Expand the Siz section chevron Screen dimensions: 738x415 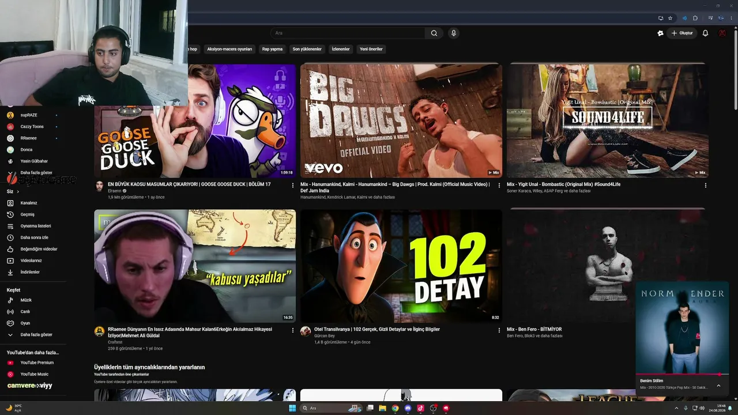pyautogui.click(x=17, y=191)
